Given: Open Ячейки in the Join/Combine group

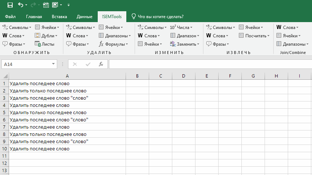Looking at the screenshot, I should [x=288, y=36].
